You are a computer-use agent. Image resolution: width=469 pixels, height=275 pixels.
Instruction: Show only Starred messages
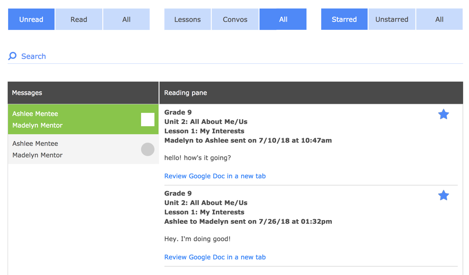(344, 20)
